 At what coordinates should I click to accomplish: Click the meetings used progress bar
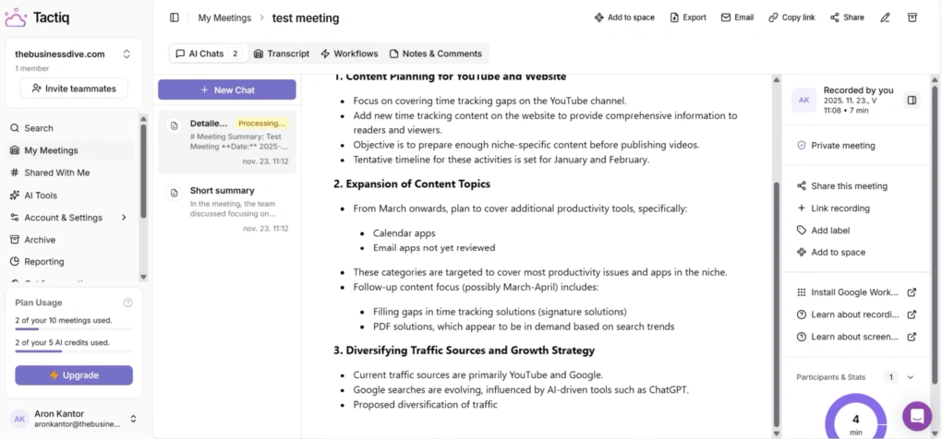point(74,329)
